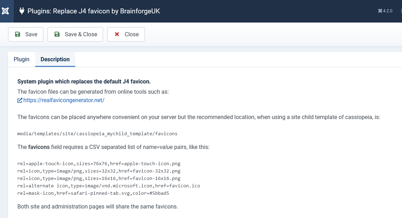Click the rel=apple-touch-icon code line

point(99,163)
